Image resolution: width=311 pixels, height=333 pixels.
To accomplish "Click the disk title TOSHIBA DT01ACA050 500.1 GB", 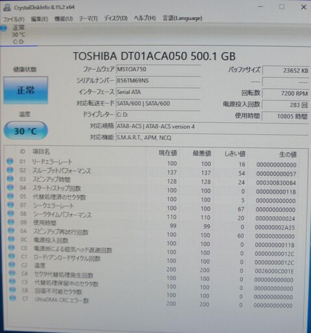I will pos(154,56).
